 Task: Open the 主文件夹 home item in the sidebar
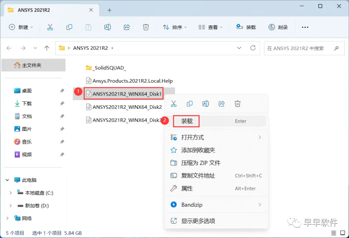coord(33,65)
